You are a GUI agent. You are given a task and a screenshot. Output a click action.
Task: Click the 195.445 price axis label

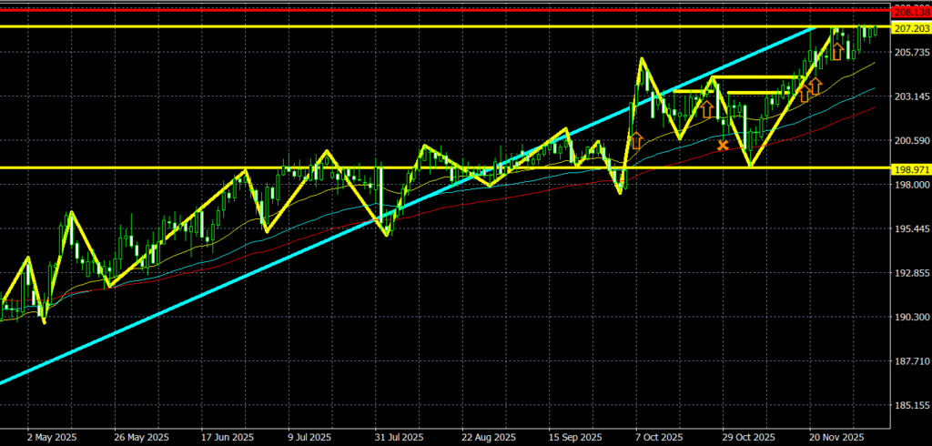[911, 228]
